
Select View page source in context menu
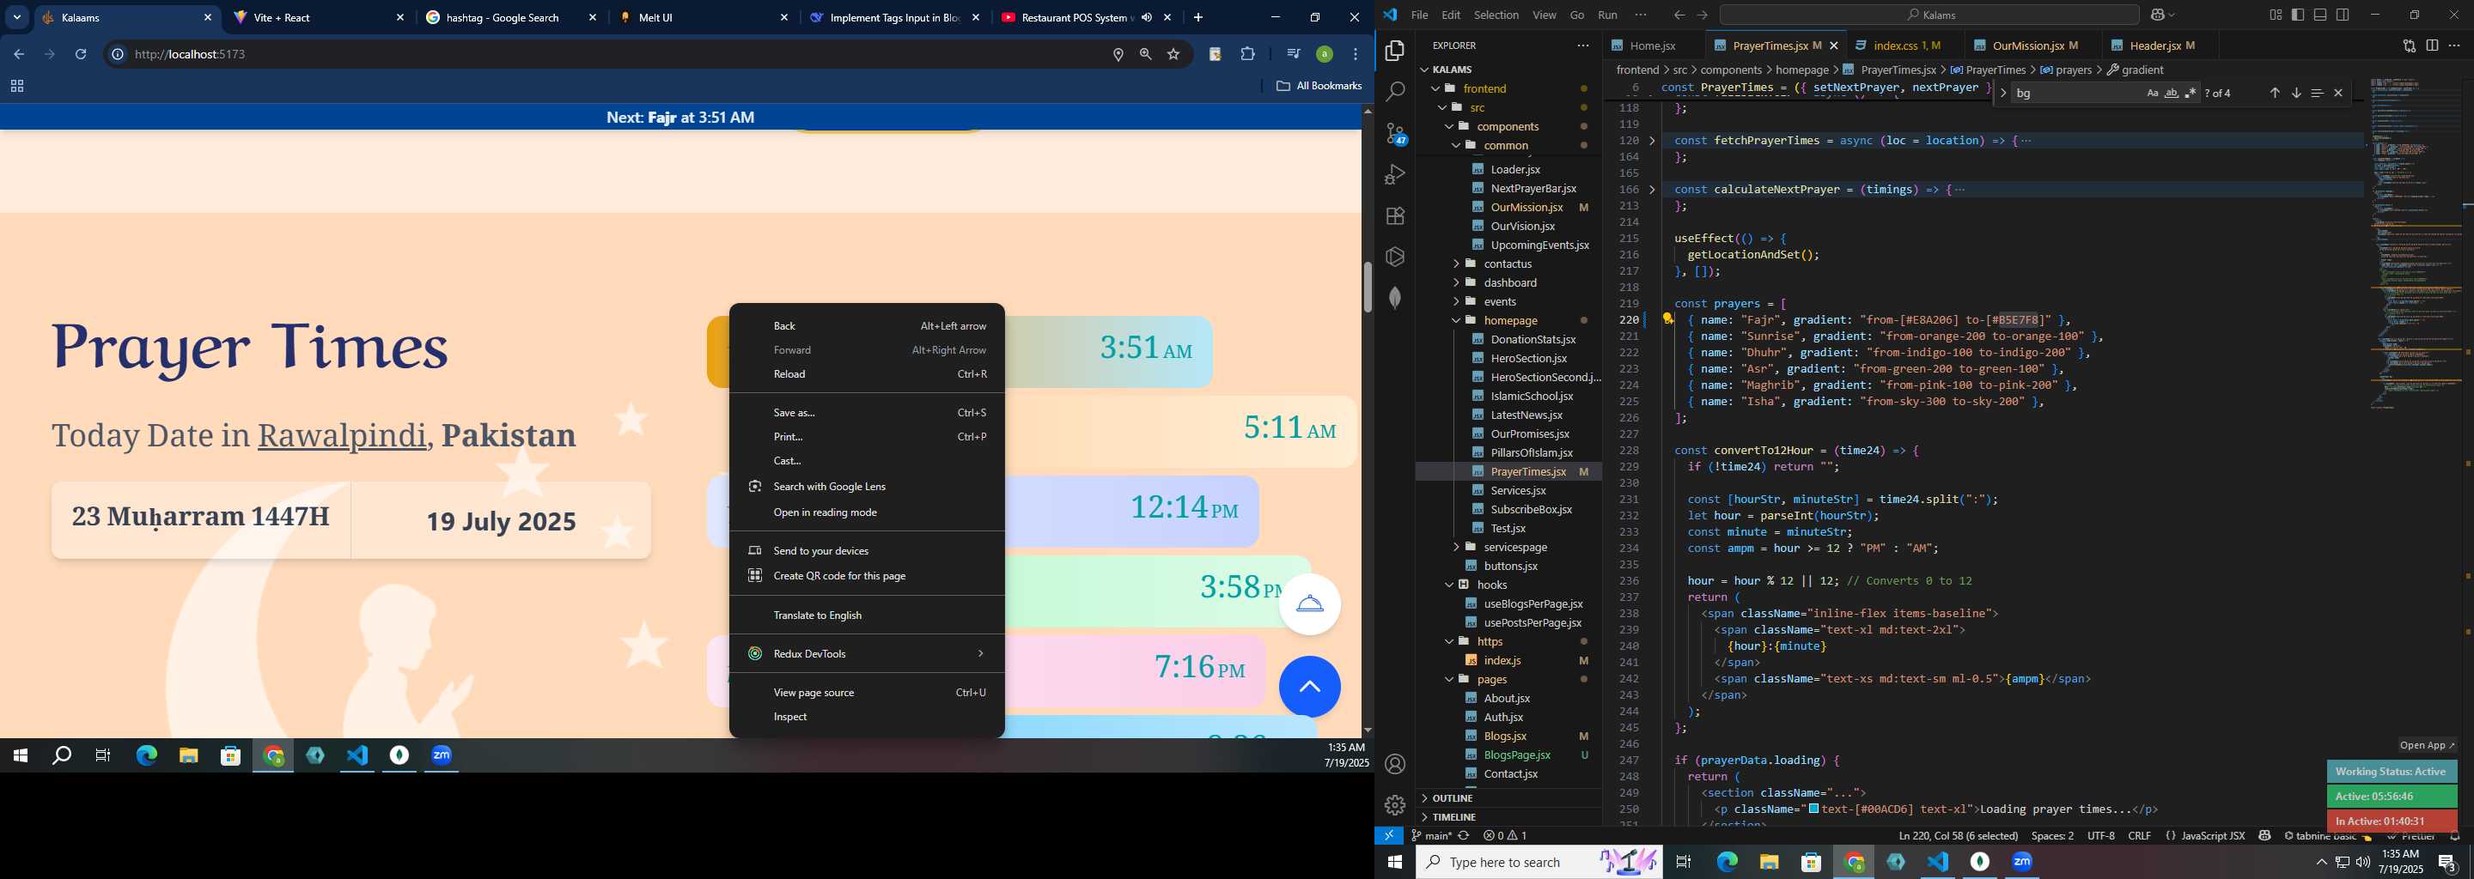point(866,693)
